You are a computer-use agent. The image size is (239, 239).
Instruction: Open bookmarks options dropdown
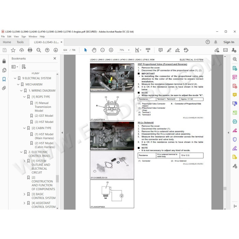15,67
